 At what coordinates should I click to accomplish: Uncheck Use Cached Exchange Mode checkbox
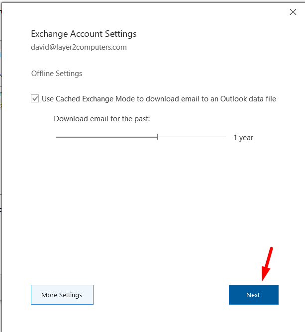pos(35,99)
